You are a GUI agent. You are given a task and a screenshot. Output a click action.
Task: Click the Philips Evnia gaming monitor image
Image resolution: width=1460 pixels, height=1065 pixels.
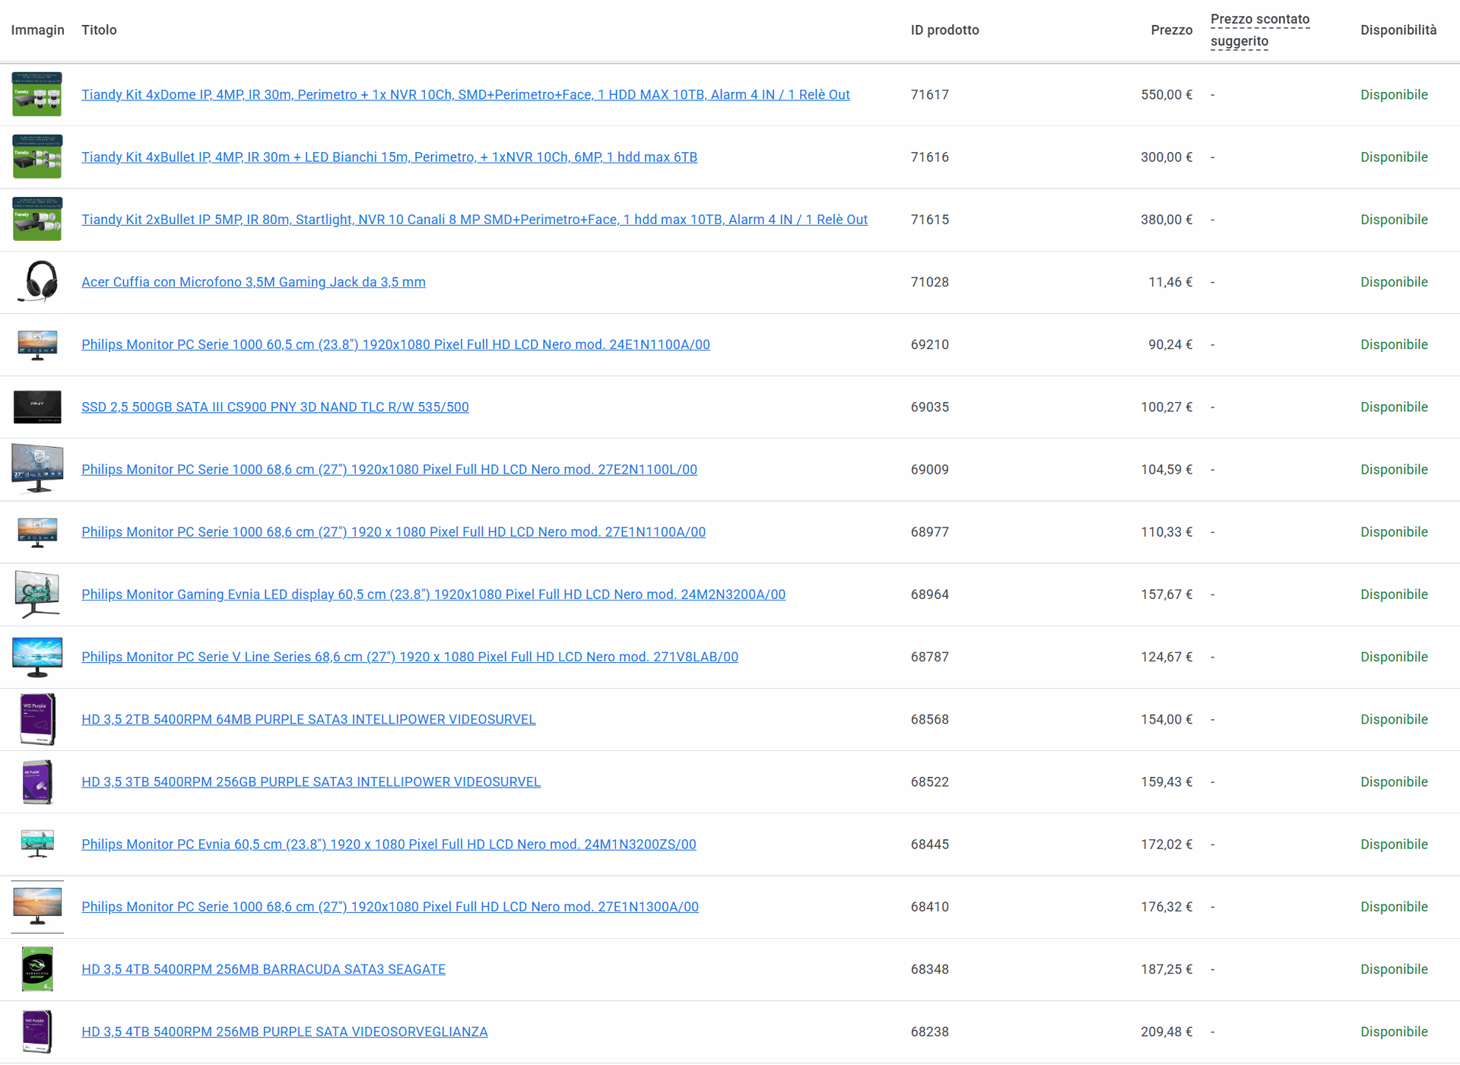36,594
